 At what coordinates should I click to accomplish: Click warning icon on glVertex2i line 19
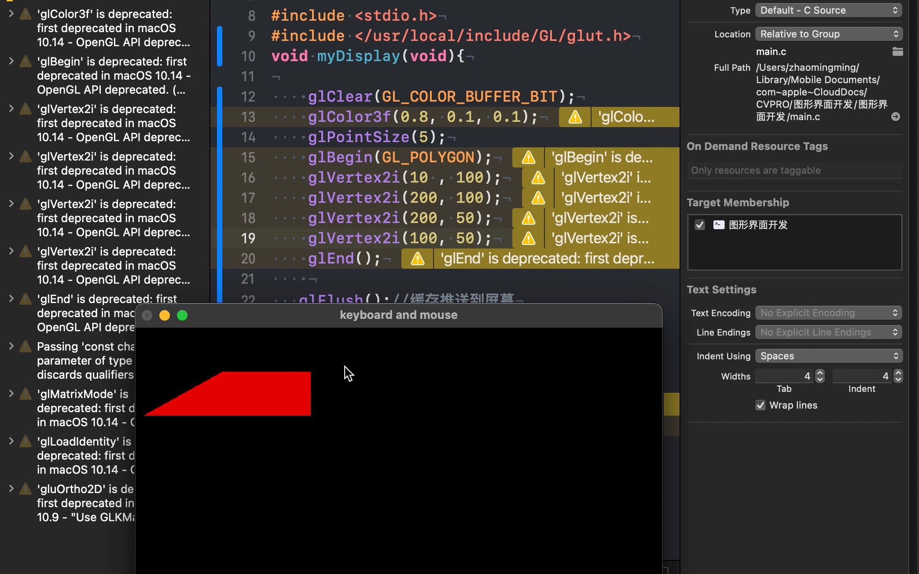pos(528,238)
